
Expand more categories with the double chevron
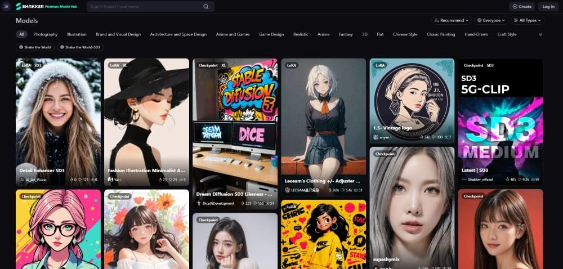tap(540, 34)
